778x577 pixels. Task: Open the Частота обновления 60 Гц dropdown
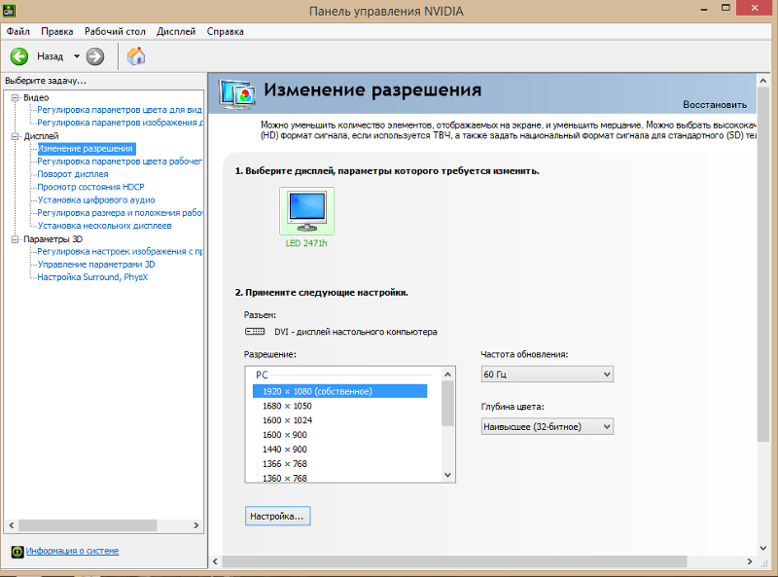click(547, 375)
